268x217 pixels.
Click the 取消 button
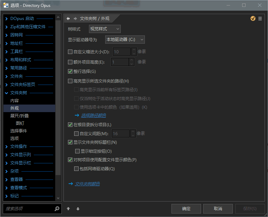tap(218, 209)
